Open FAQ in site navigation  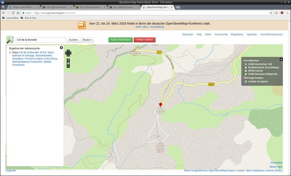199,34
